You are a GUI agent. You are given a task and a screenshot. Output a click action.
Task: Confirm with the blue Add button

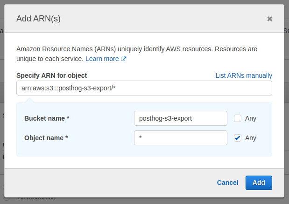(x=259, y=183)
